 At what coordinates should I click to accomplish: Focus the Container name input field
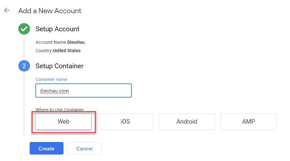83,90
